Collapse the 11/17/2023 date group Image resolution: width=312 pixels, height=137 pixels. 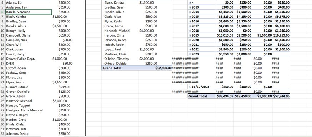(190, 87)
